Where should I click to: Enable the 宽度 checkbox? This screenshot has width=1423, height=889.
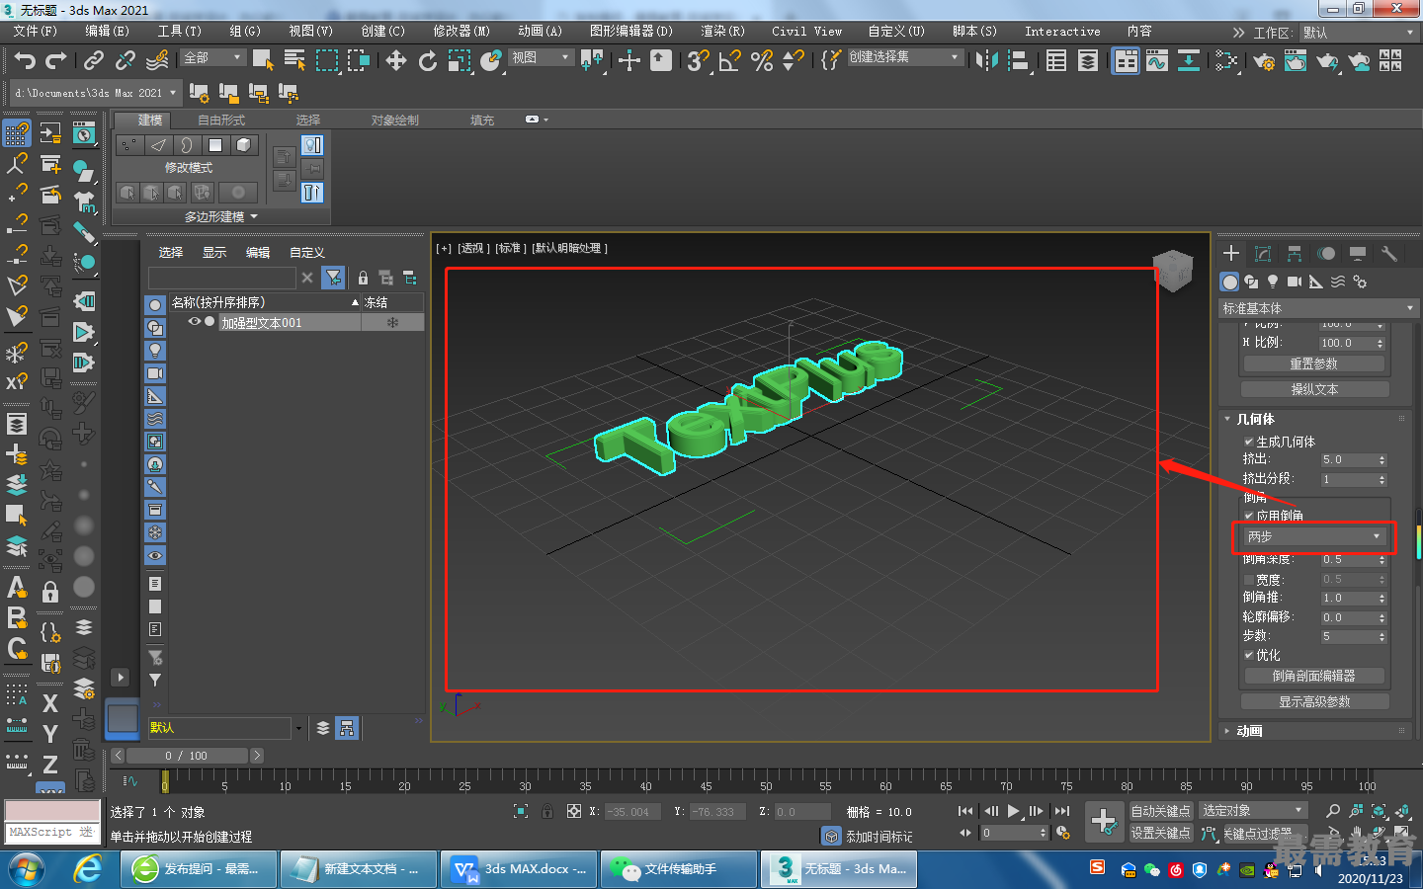coord(1249,580)
